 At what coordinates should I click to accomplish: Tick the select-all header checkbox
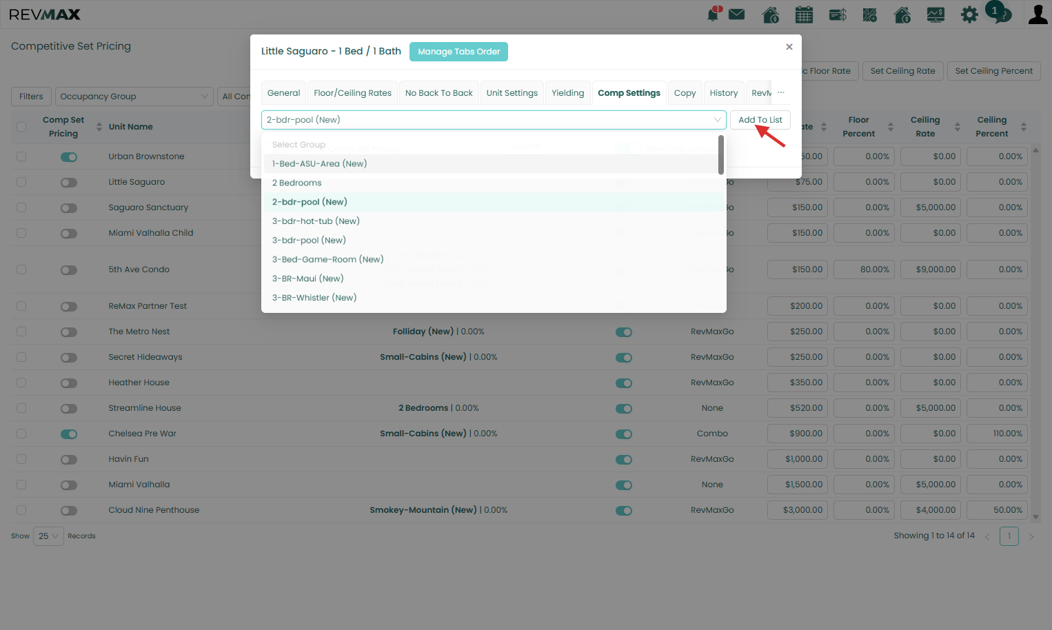(21, 127)
